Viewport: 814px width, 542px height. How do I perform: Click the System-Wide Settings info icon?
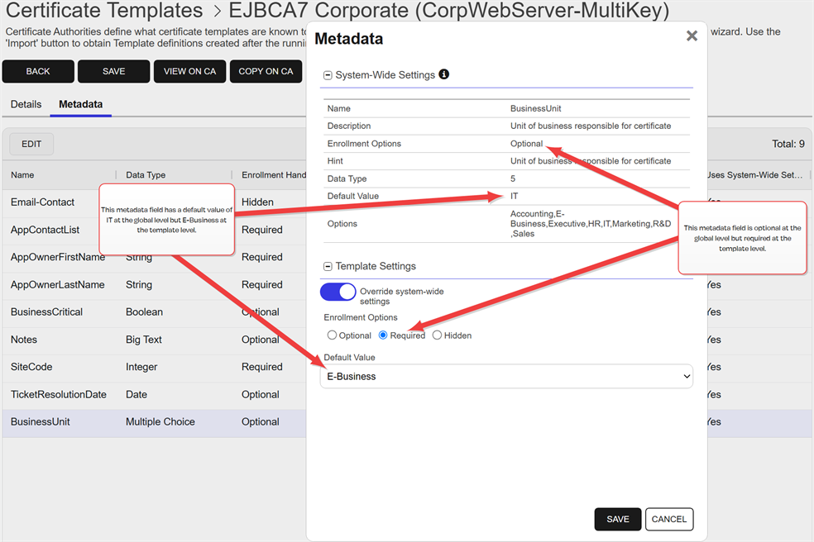[x=443, y=74]
